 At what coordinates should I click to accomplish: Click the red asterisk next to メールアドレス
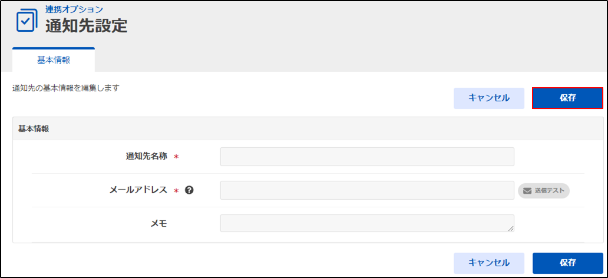(176, 190)
